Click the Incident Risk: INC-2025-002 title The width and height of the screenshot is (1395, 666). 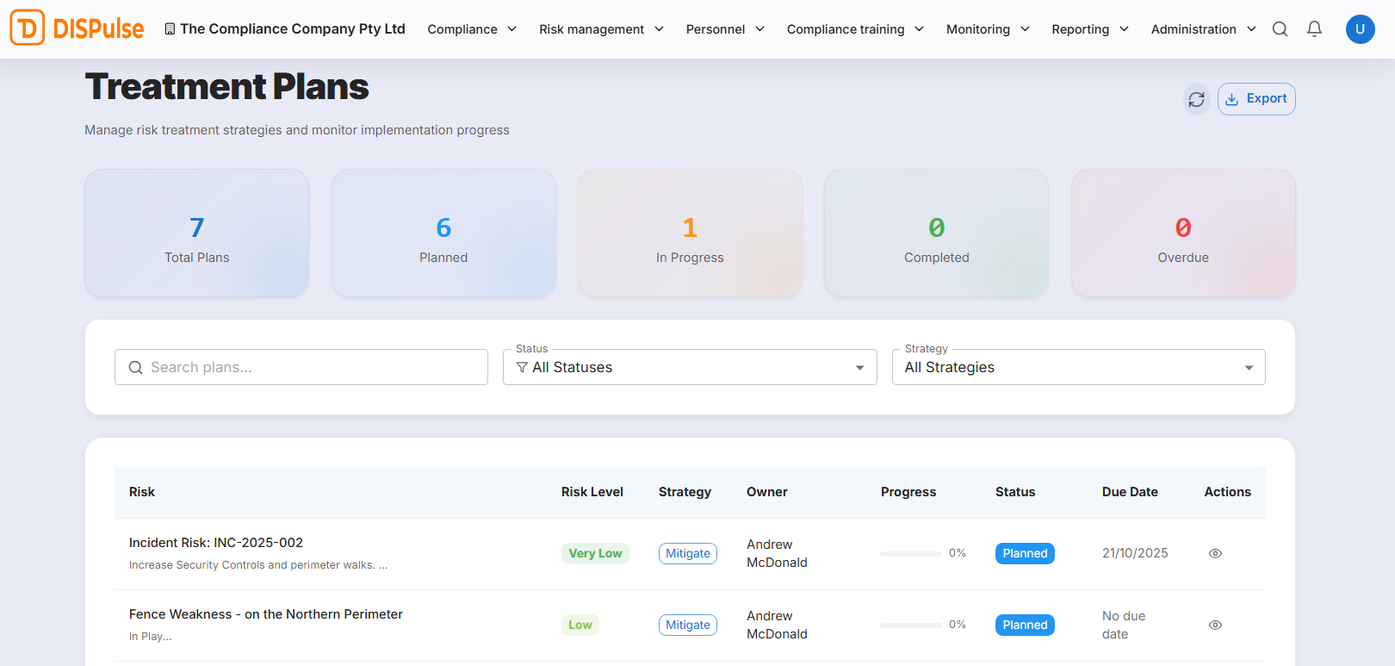click(x=216, y=543)
